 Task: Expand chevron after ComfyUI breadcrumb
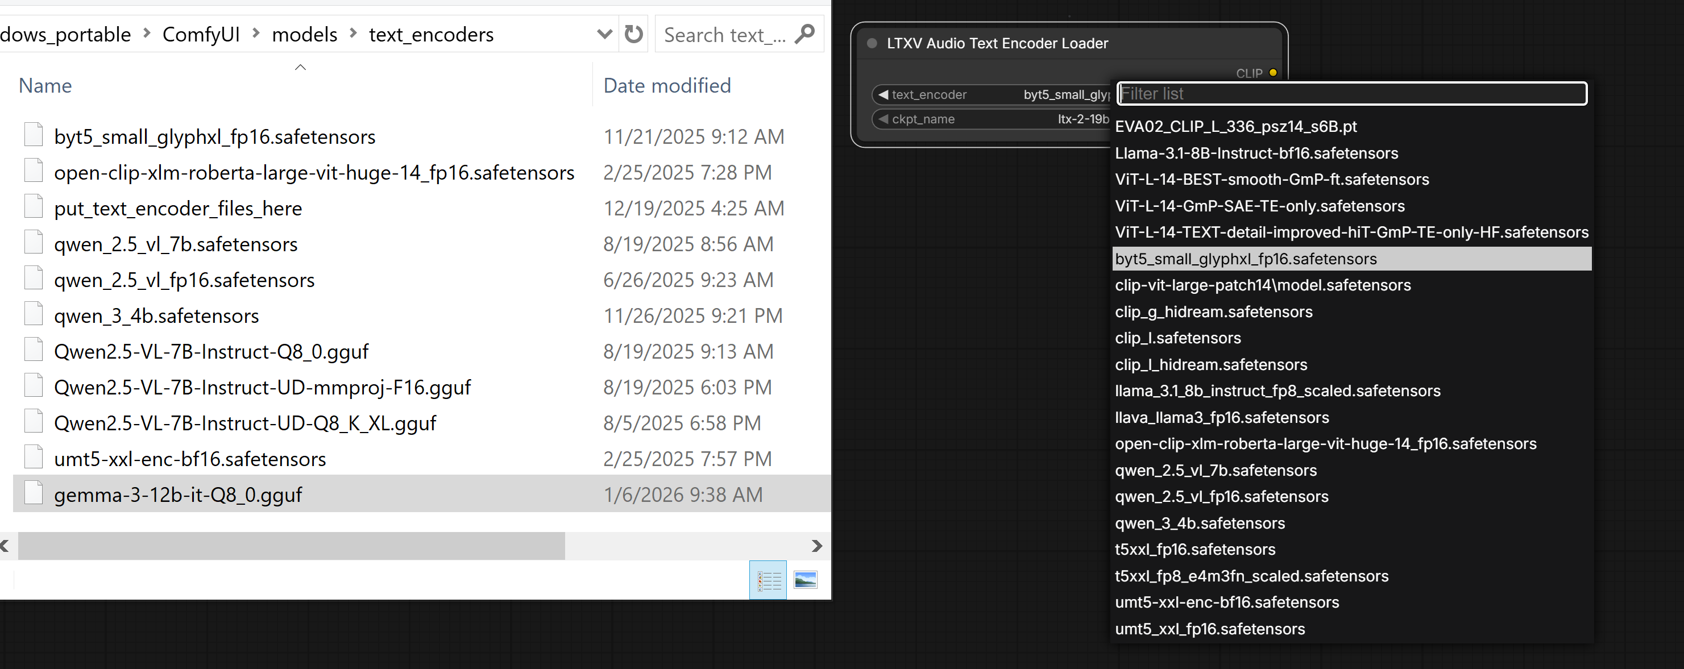pyautogui.click(x=256, y=34)
